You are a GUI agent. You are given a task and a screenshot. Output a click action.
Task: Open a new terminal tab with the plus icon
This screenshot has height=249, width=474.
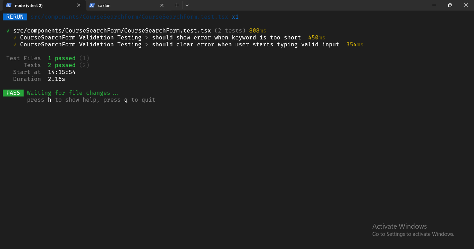(177, 5)
